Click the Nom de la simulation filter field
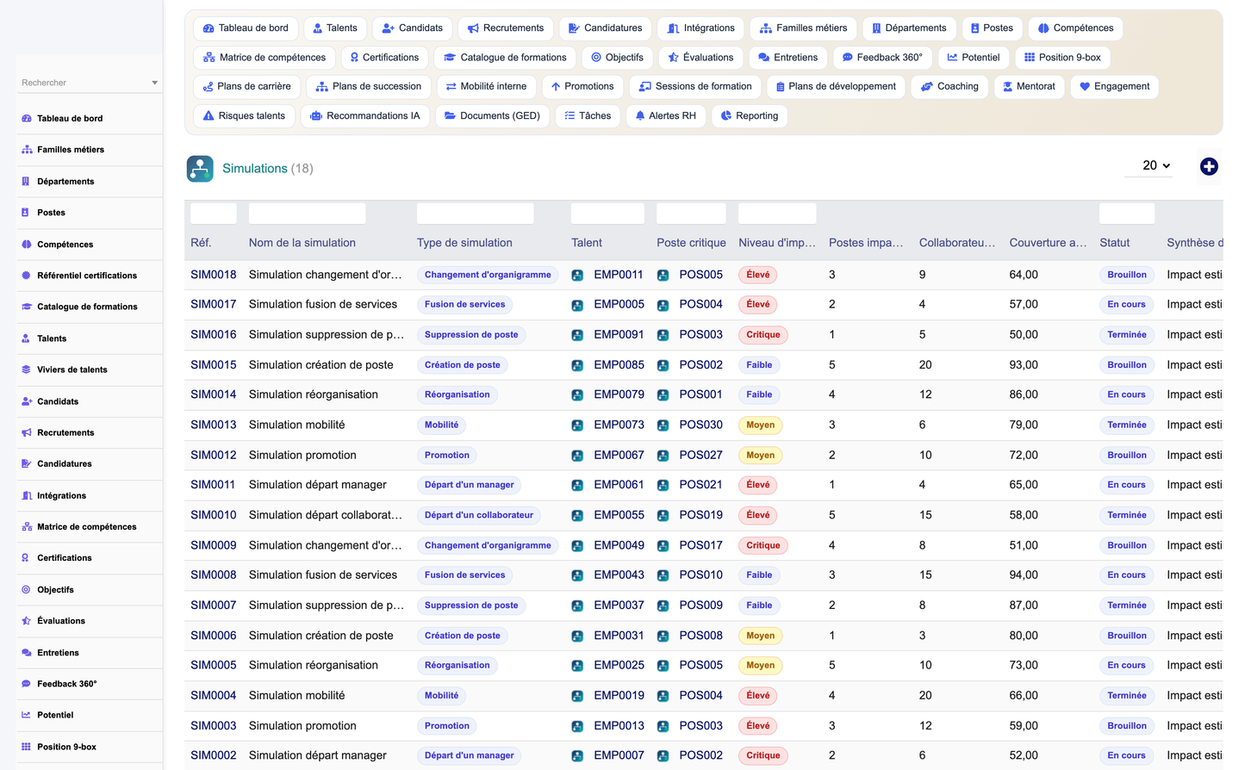Viewport: 1245px width, 770px height. [307, 214]
